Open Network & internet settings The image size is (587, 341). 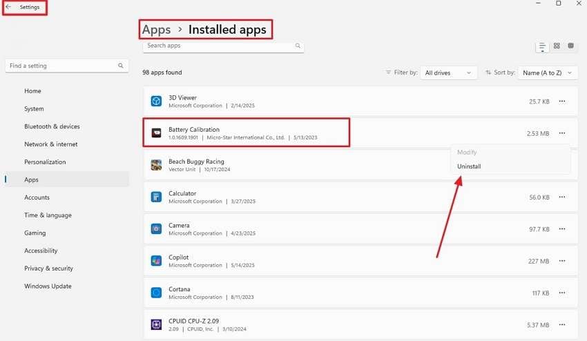51,144
